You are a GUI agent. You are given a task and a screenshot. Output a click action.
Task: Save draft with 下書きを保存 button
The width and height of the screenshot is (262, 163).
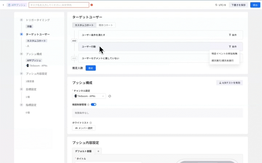point(238,5)
